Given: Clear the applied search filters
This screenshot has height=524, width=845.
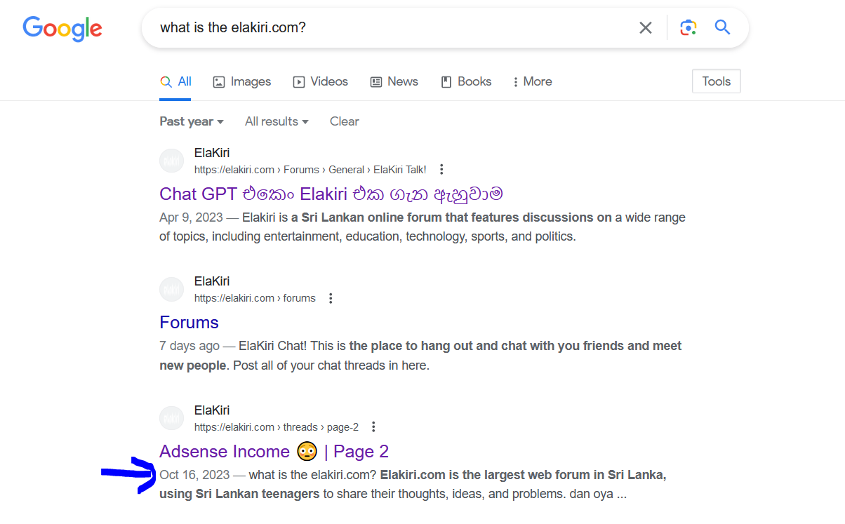Looking at the screenshot, I should pos(344,121).
